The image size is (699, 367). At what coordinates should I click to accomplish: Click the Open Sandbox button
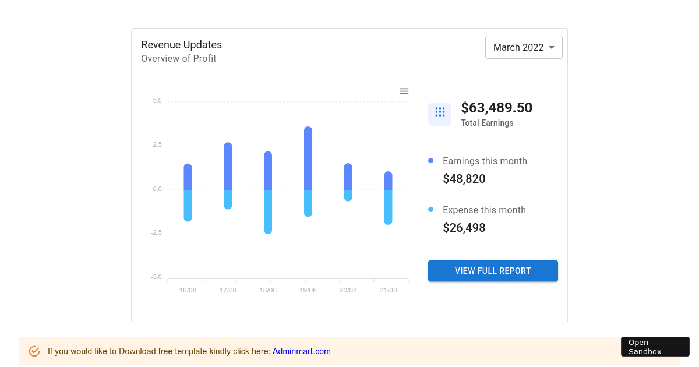655,347
